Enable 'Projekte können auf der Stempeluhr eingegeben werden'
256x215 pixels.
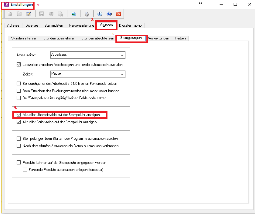pos(19,163)
